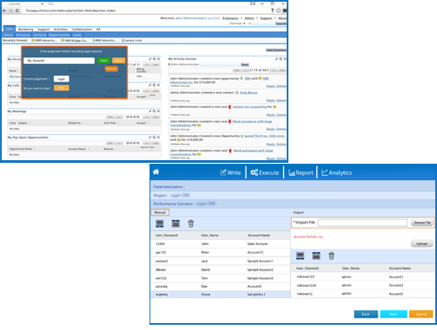Image resolution: width=437 pixels, height=330 pixels.
Task: Bookmark page with the star icon
Action: click(278, 11)
